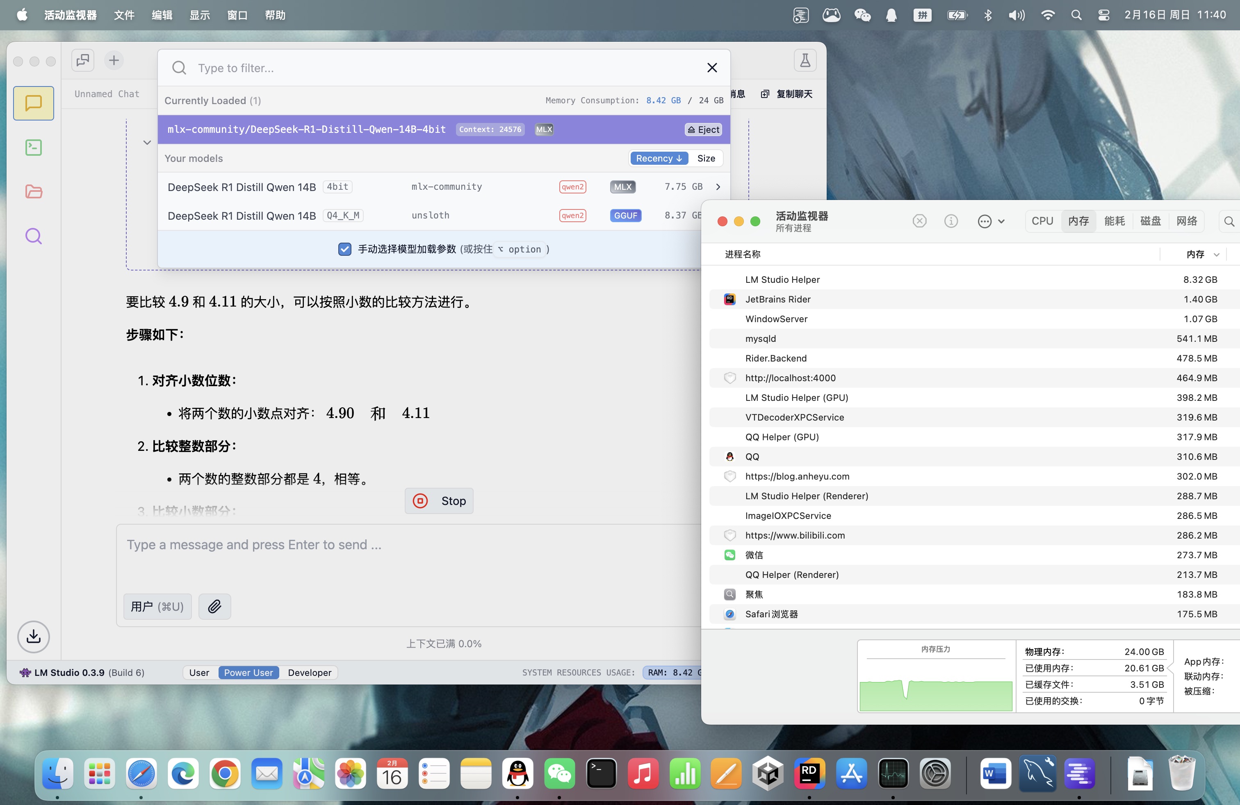1240x805 pixels.
Task: Open model discovery search in sidebar
Action: click(33, 236)
